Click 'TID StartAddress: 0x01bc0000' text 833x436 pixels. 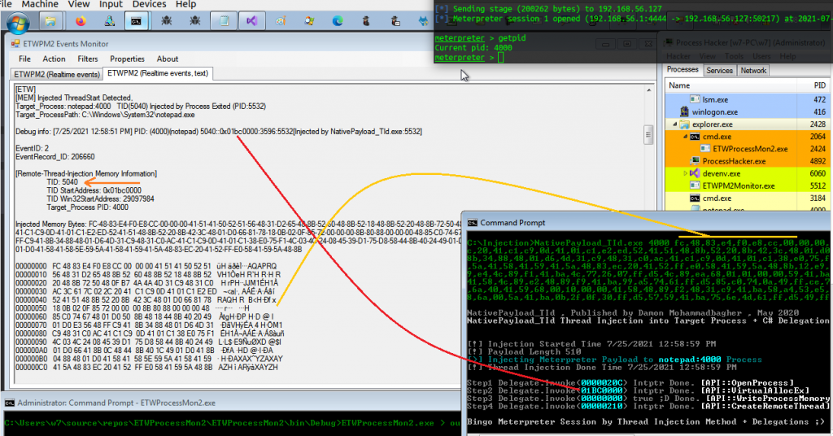pyautogui.click(x=94, y=190)
